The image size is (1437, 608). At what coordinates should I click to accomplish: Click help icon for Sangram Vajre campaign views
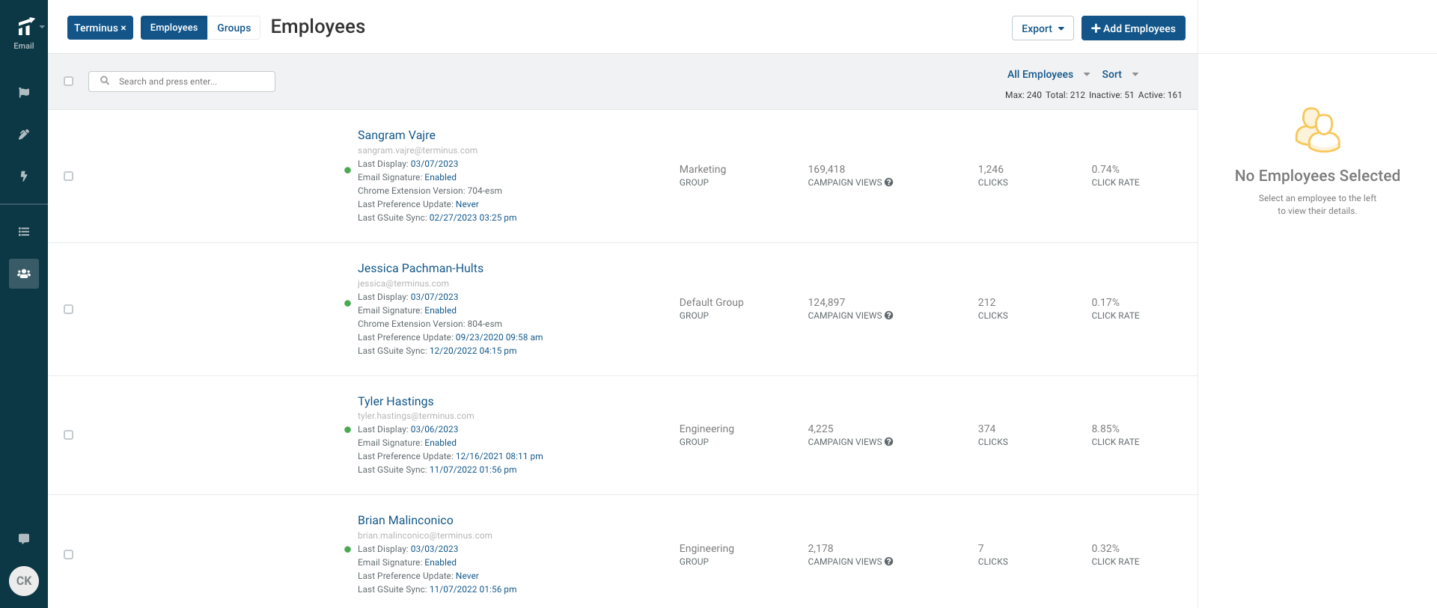pyautogui.click(x=888, y=182)
